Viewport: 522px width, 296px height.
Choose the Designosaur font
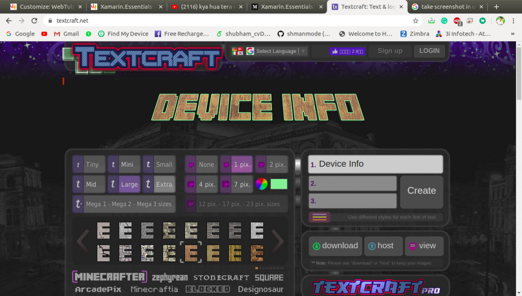click(260, 289)
